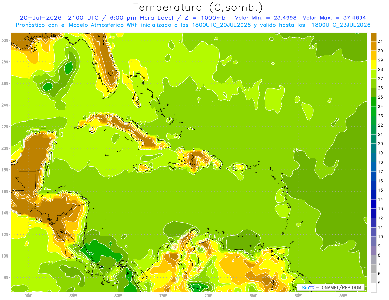Click the 75W longitude axis label

point(163,296)
